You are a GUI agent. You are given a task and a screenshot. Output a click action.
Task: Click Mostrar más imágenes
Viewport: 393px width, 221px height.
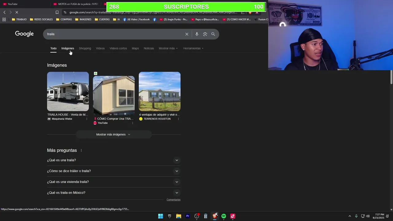click(x=114, y=134)
